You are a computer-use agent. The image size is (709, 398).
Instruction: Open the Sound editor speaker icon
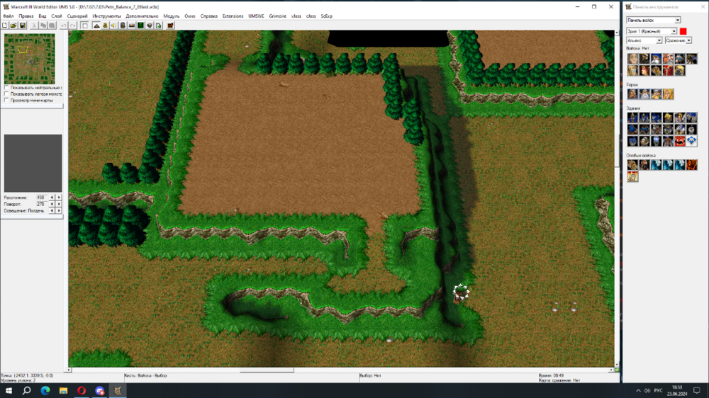click(x=114, y=25)
